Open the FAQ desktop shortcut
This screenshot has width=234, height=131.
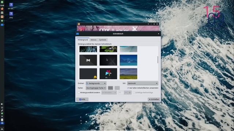[x=11, y=15]
